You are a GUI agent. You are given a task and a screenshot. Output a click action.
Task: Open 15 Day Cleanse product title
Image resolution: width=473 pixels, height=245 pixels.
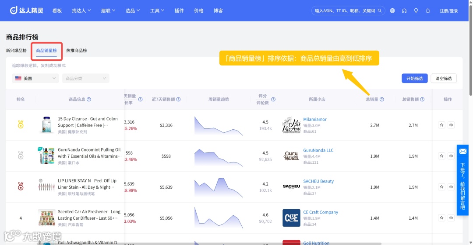[88, 122]
